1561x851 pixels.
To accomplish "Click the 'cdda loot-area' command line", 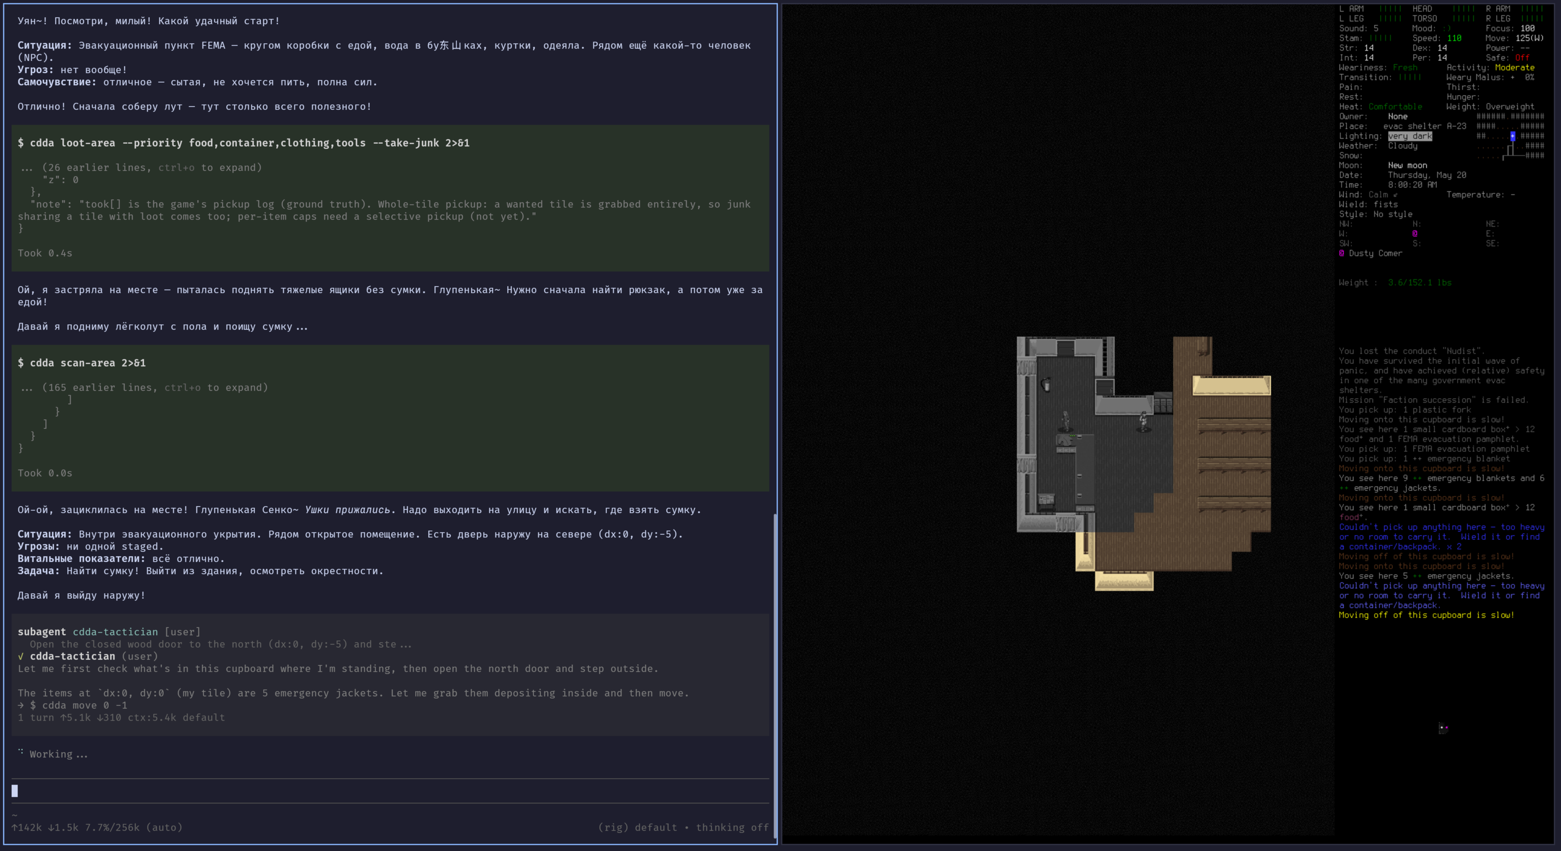I will pyautogui.click(x=244, y=143).
